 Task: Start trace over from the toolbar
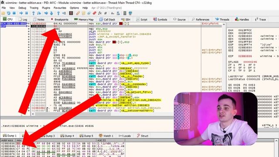point(51,13)
